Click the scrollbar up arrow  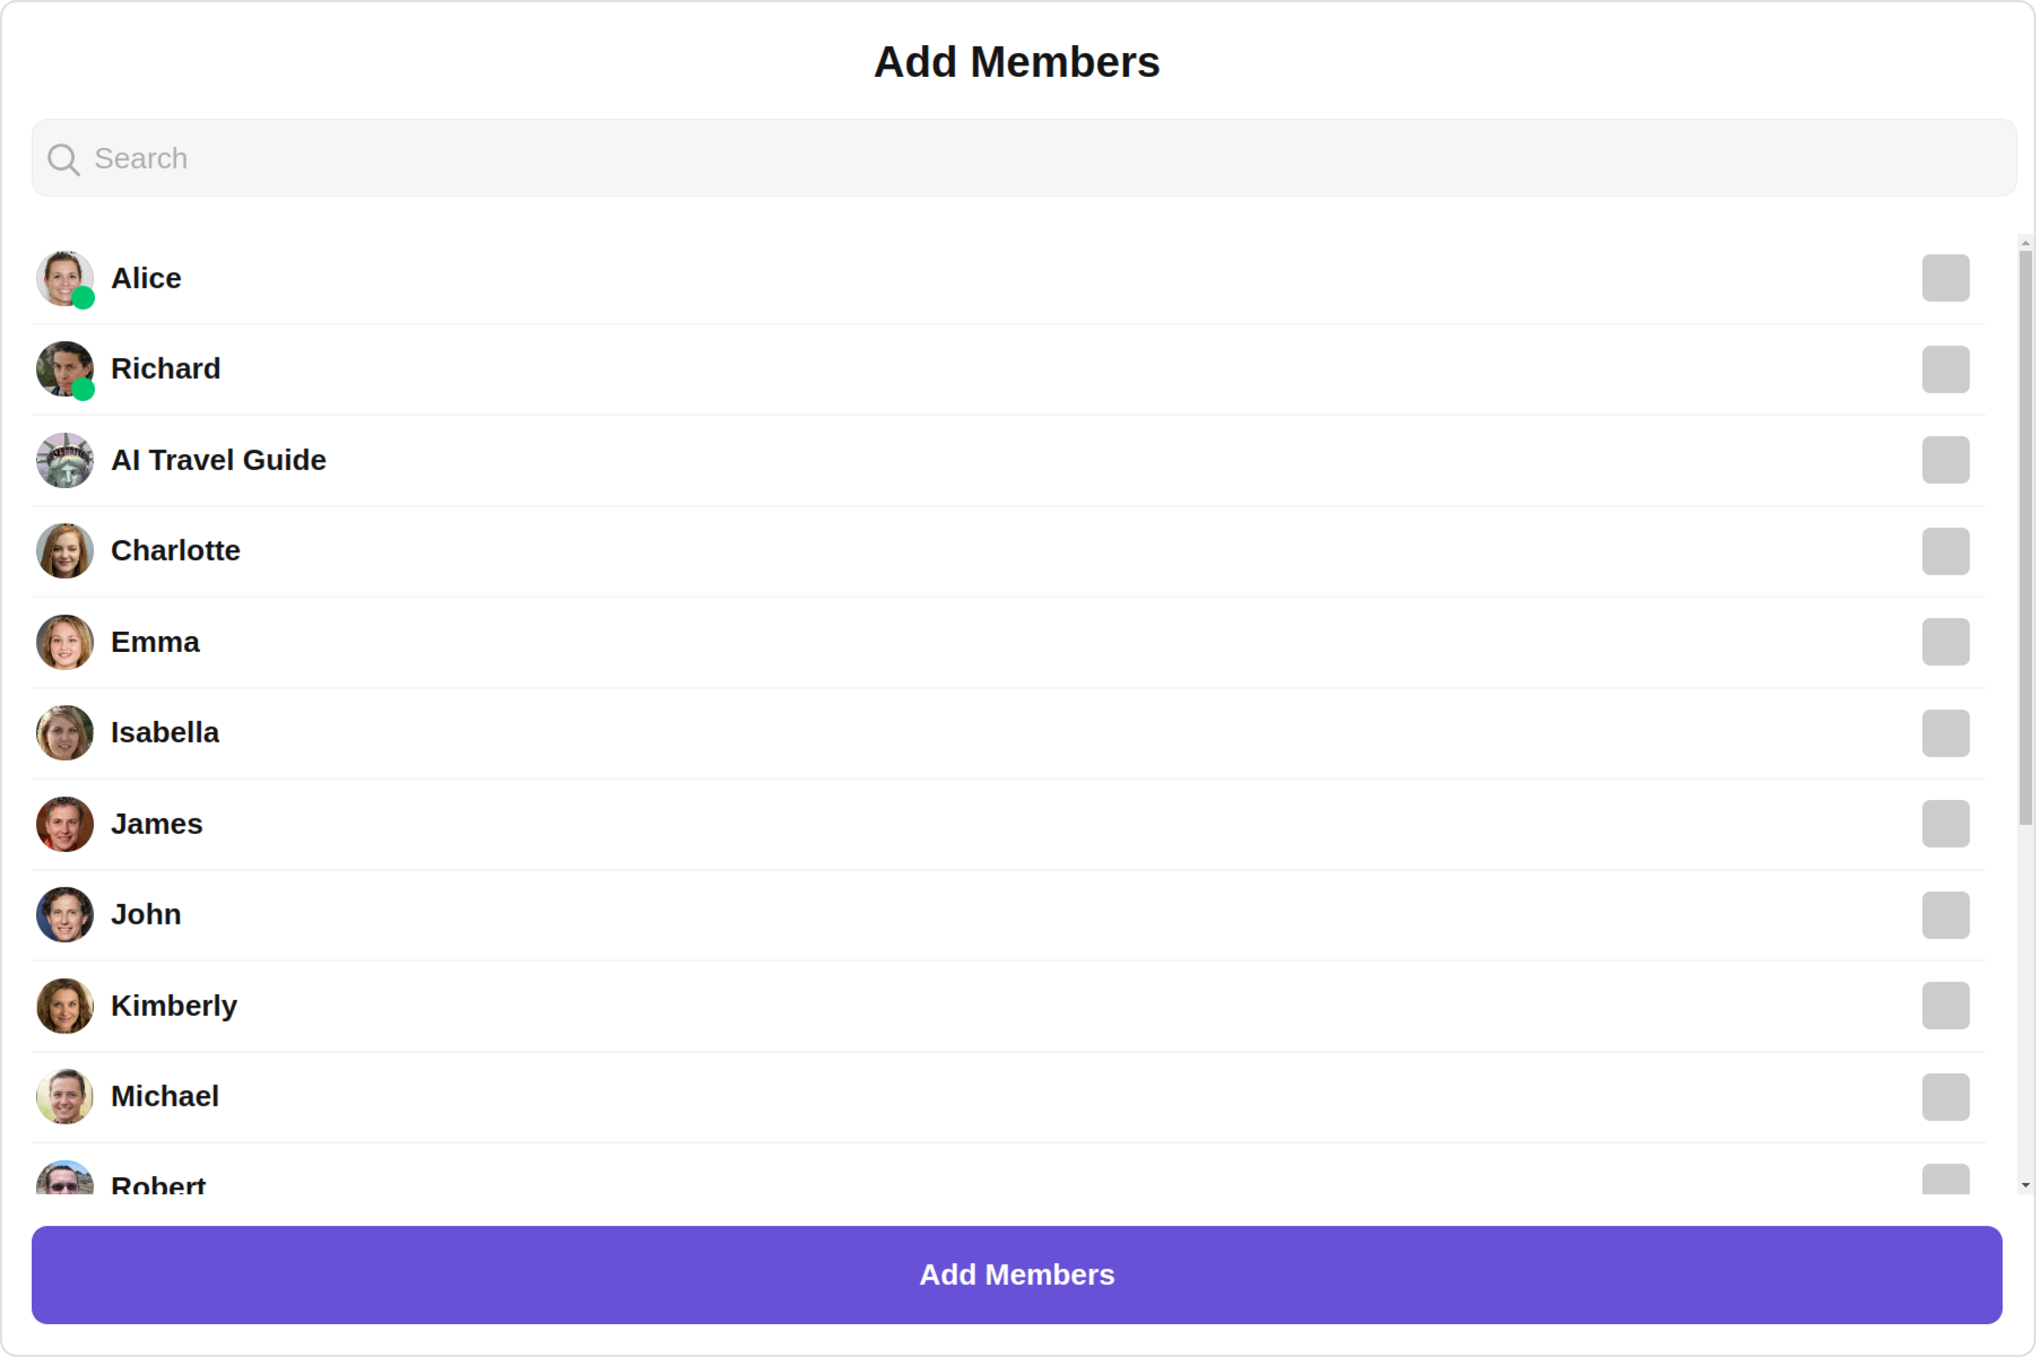click(x=2025, y=243)
